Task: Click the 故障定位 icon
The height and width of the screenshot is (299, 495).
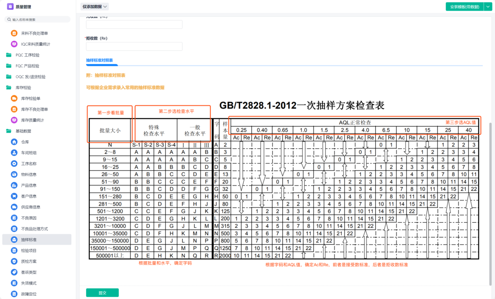Action: pyautogui.click(x=14, y=294)
